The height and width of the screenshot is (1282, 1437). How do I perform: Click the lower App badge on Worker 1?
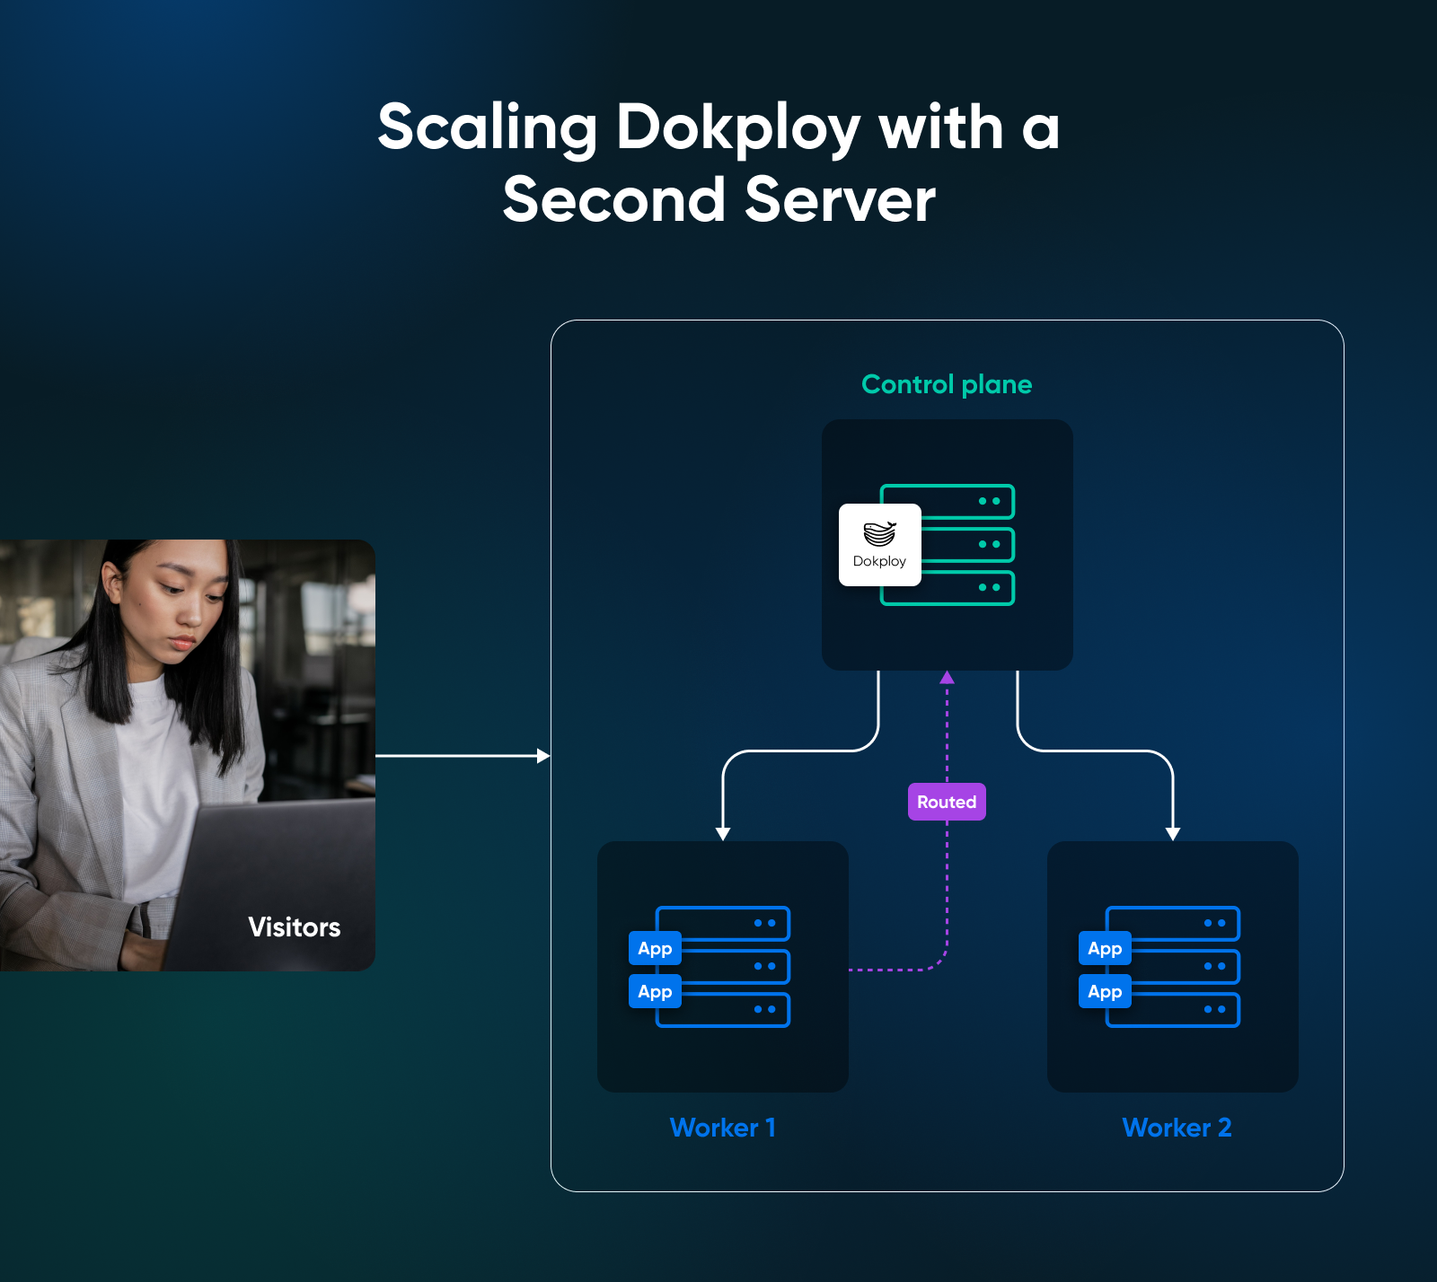pos(655,991)
